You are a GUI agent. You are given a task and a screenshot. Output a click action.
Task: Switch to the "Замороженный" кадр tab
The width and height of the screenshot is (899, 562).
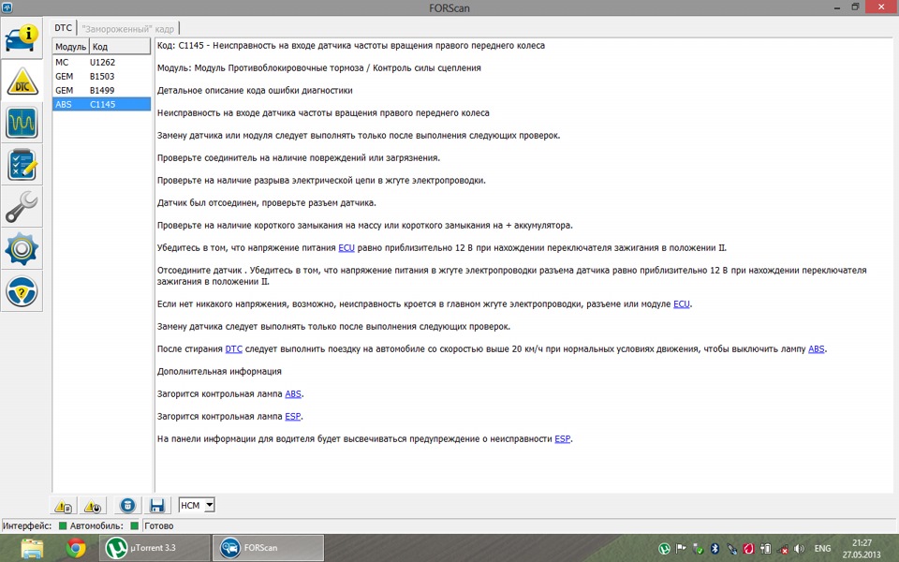[x=128, y=29]
